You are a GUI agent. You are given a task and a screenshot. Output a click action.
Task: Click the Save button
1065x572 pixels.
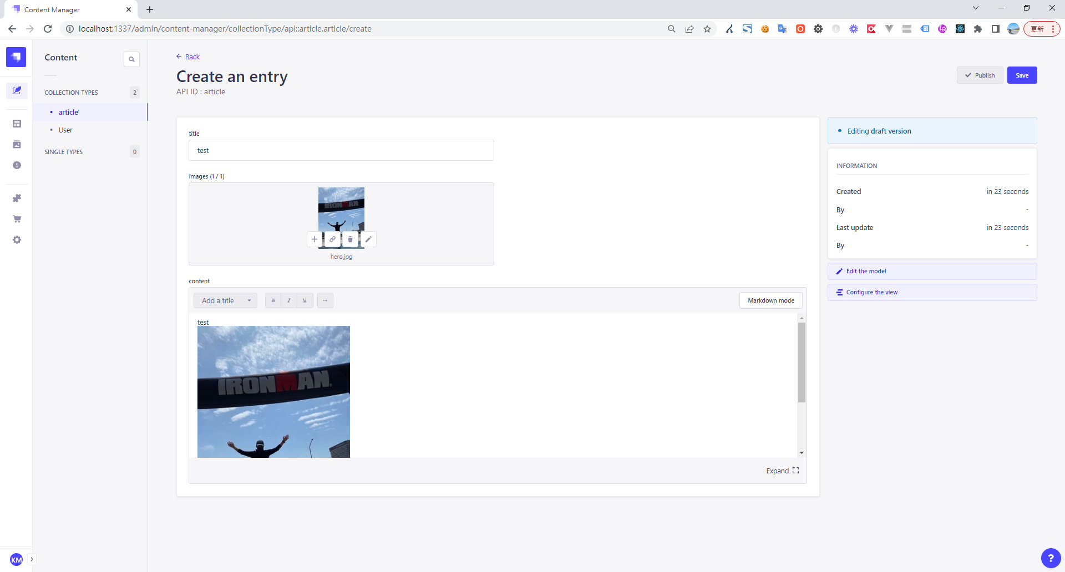tap(1022, 75)
